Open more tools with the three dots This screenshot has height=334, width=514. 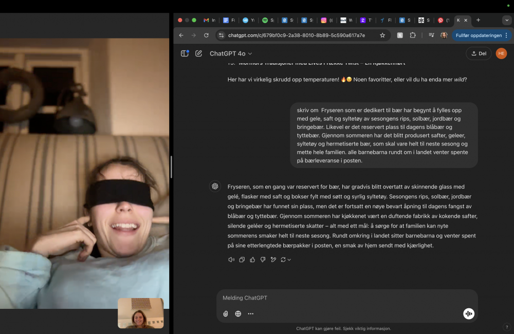251,313
